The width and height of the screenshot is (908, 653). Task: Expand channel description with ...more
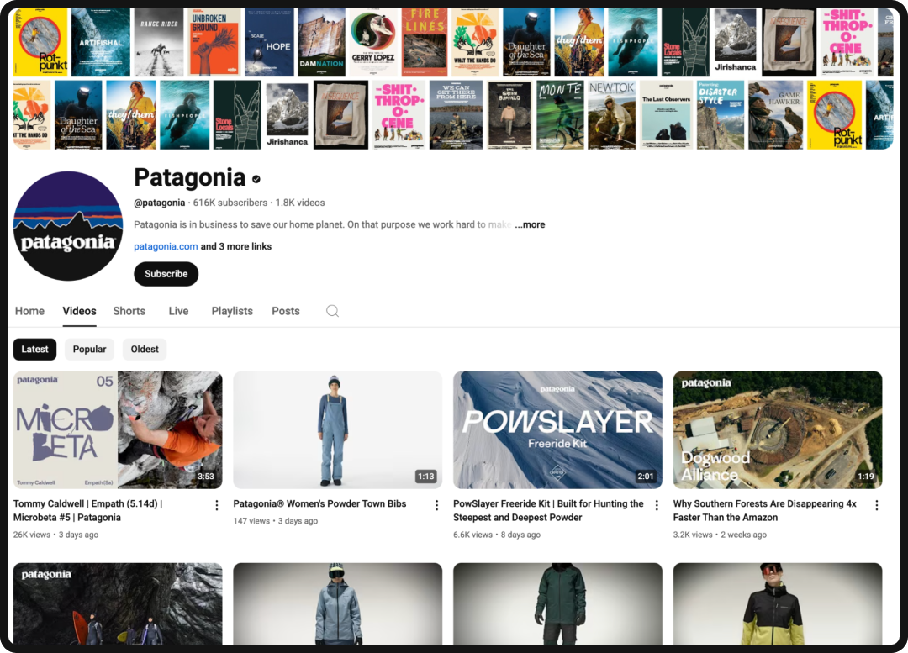(530, 224)
